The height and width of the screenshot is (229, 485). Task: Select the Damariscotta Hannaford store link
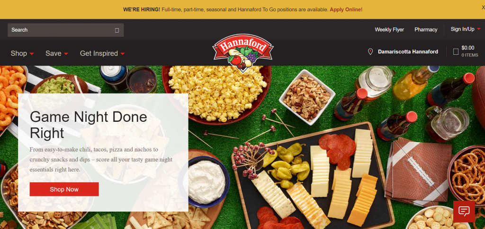[x=408, y=52]
